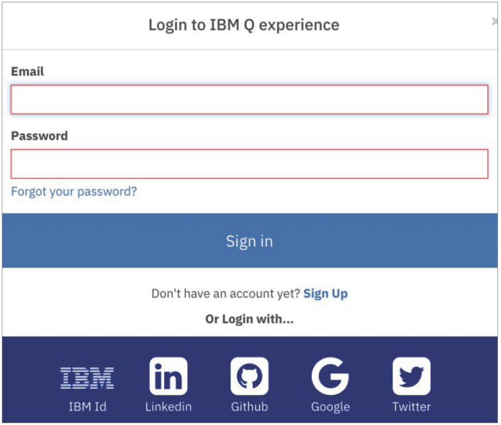Screen dimensions: 501x425
Task: Click the GitHub octocat icon
Action: click(x=250, y=376)
